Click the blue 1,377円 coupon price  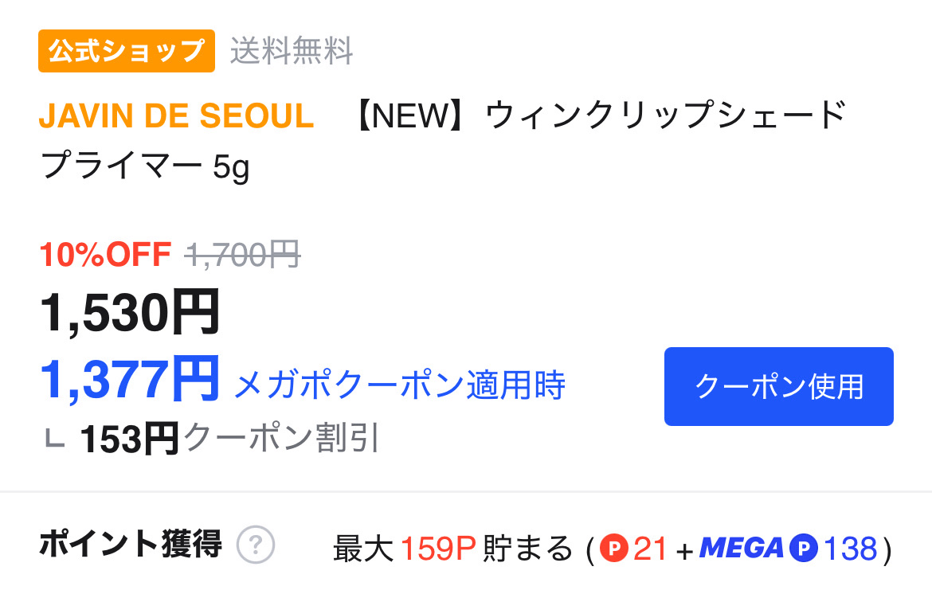tap(130, 380)
